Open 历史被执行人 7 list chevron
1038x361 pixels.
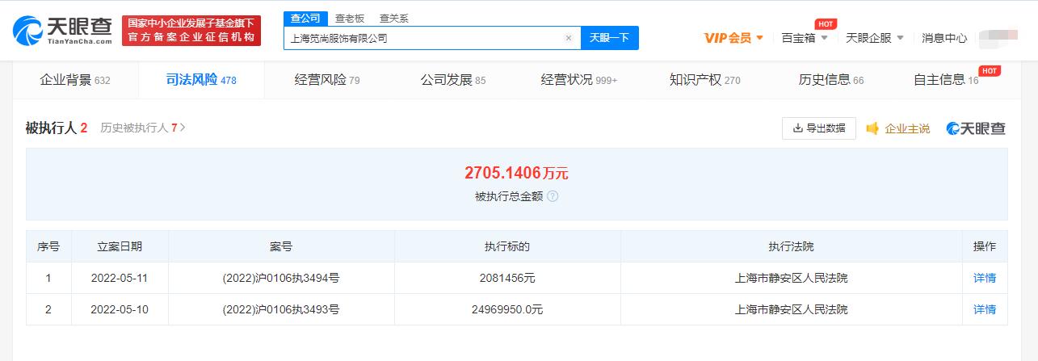click(183, 128)
